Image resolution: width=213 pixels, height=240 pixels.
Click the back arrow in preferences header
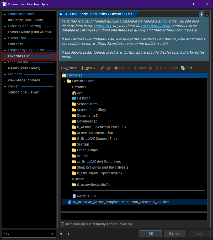click(x=61, y=14)
